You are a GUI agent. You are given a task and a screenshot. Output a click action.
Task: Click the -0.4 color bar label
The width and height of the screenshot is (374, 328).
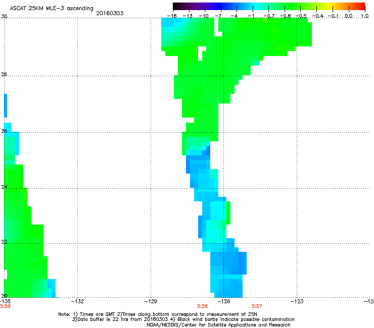(318, 16)
